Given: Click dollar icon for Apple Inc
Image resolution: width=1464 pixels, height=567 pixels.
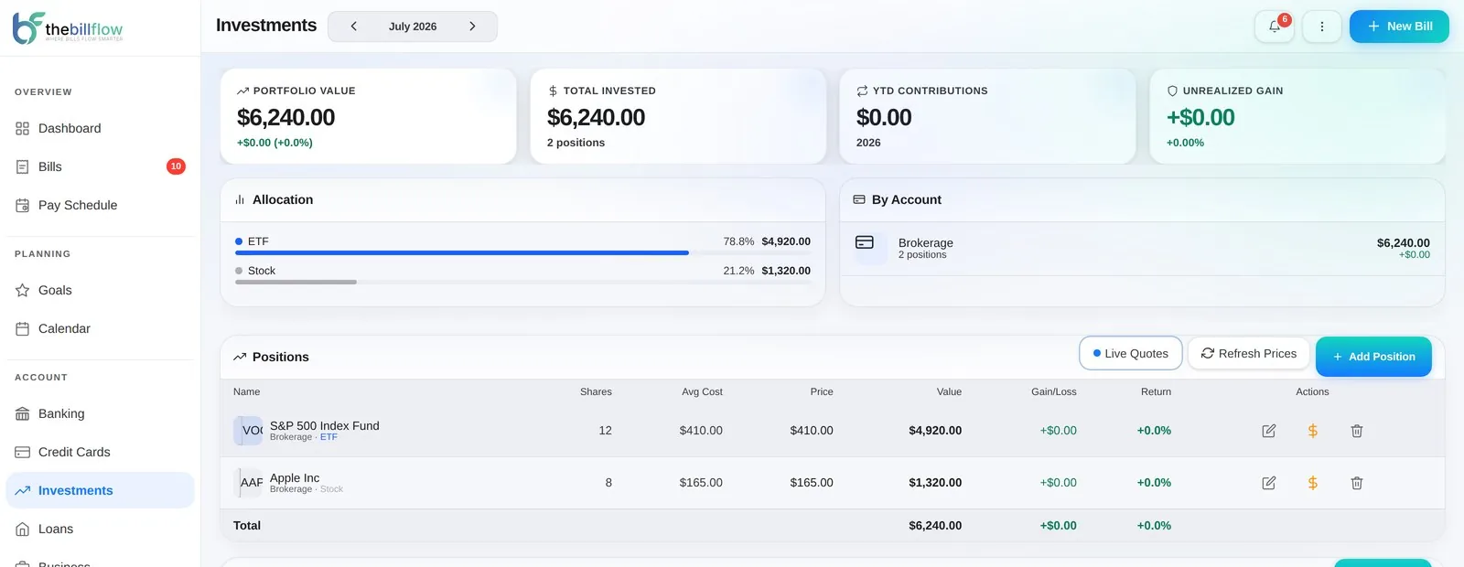Looking at the screenshot, I should point(1313,483).
